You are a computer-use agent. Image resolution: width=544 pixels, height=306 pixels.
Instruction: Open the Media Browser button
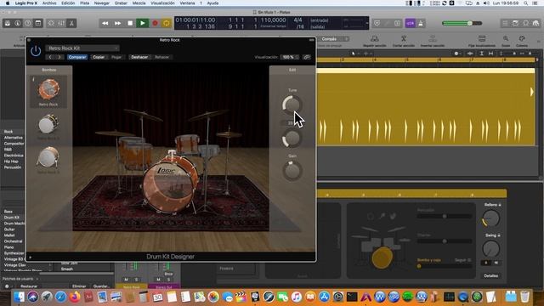(x=536, y=23)
